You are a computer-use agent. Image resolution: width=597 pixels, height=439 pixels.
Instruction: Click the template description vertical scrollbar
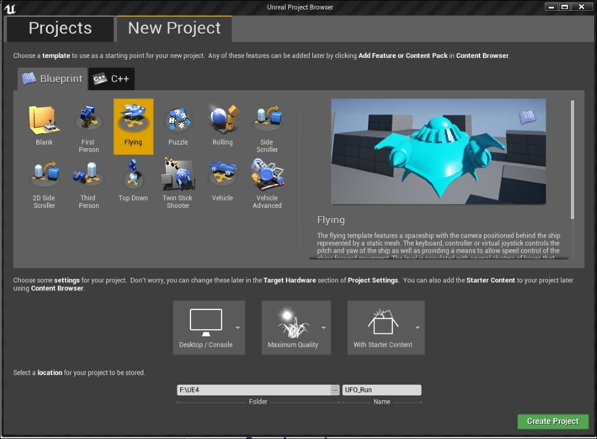click(x=573, y=159)
